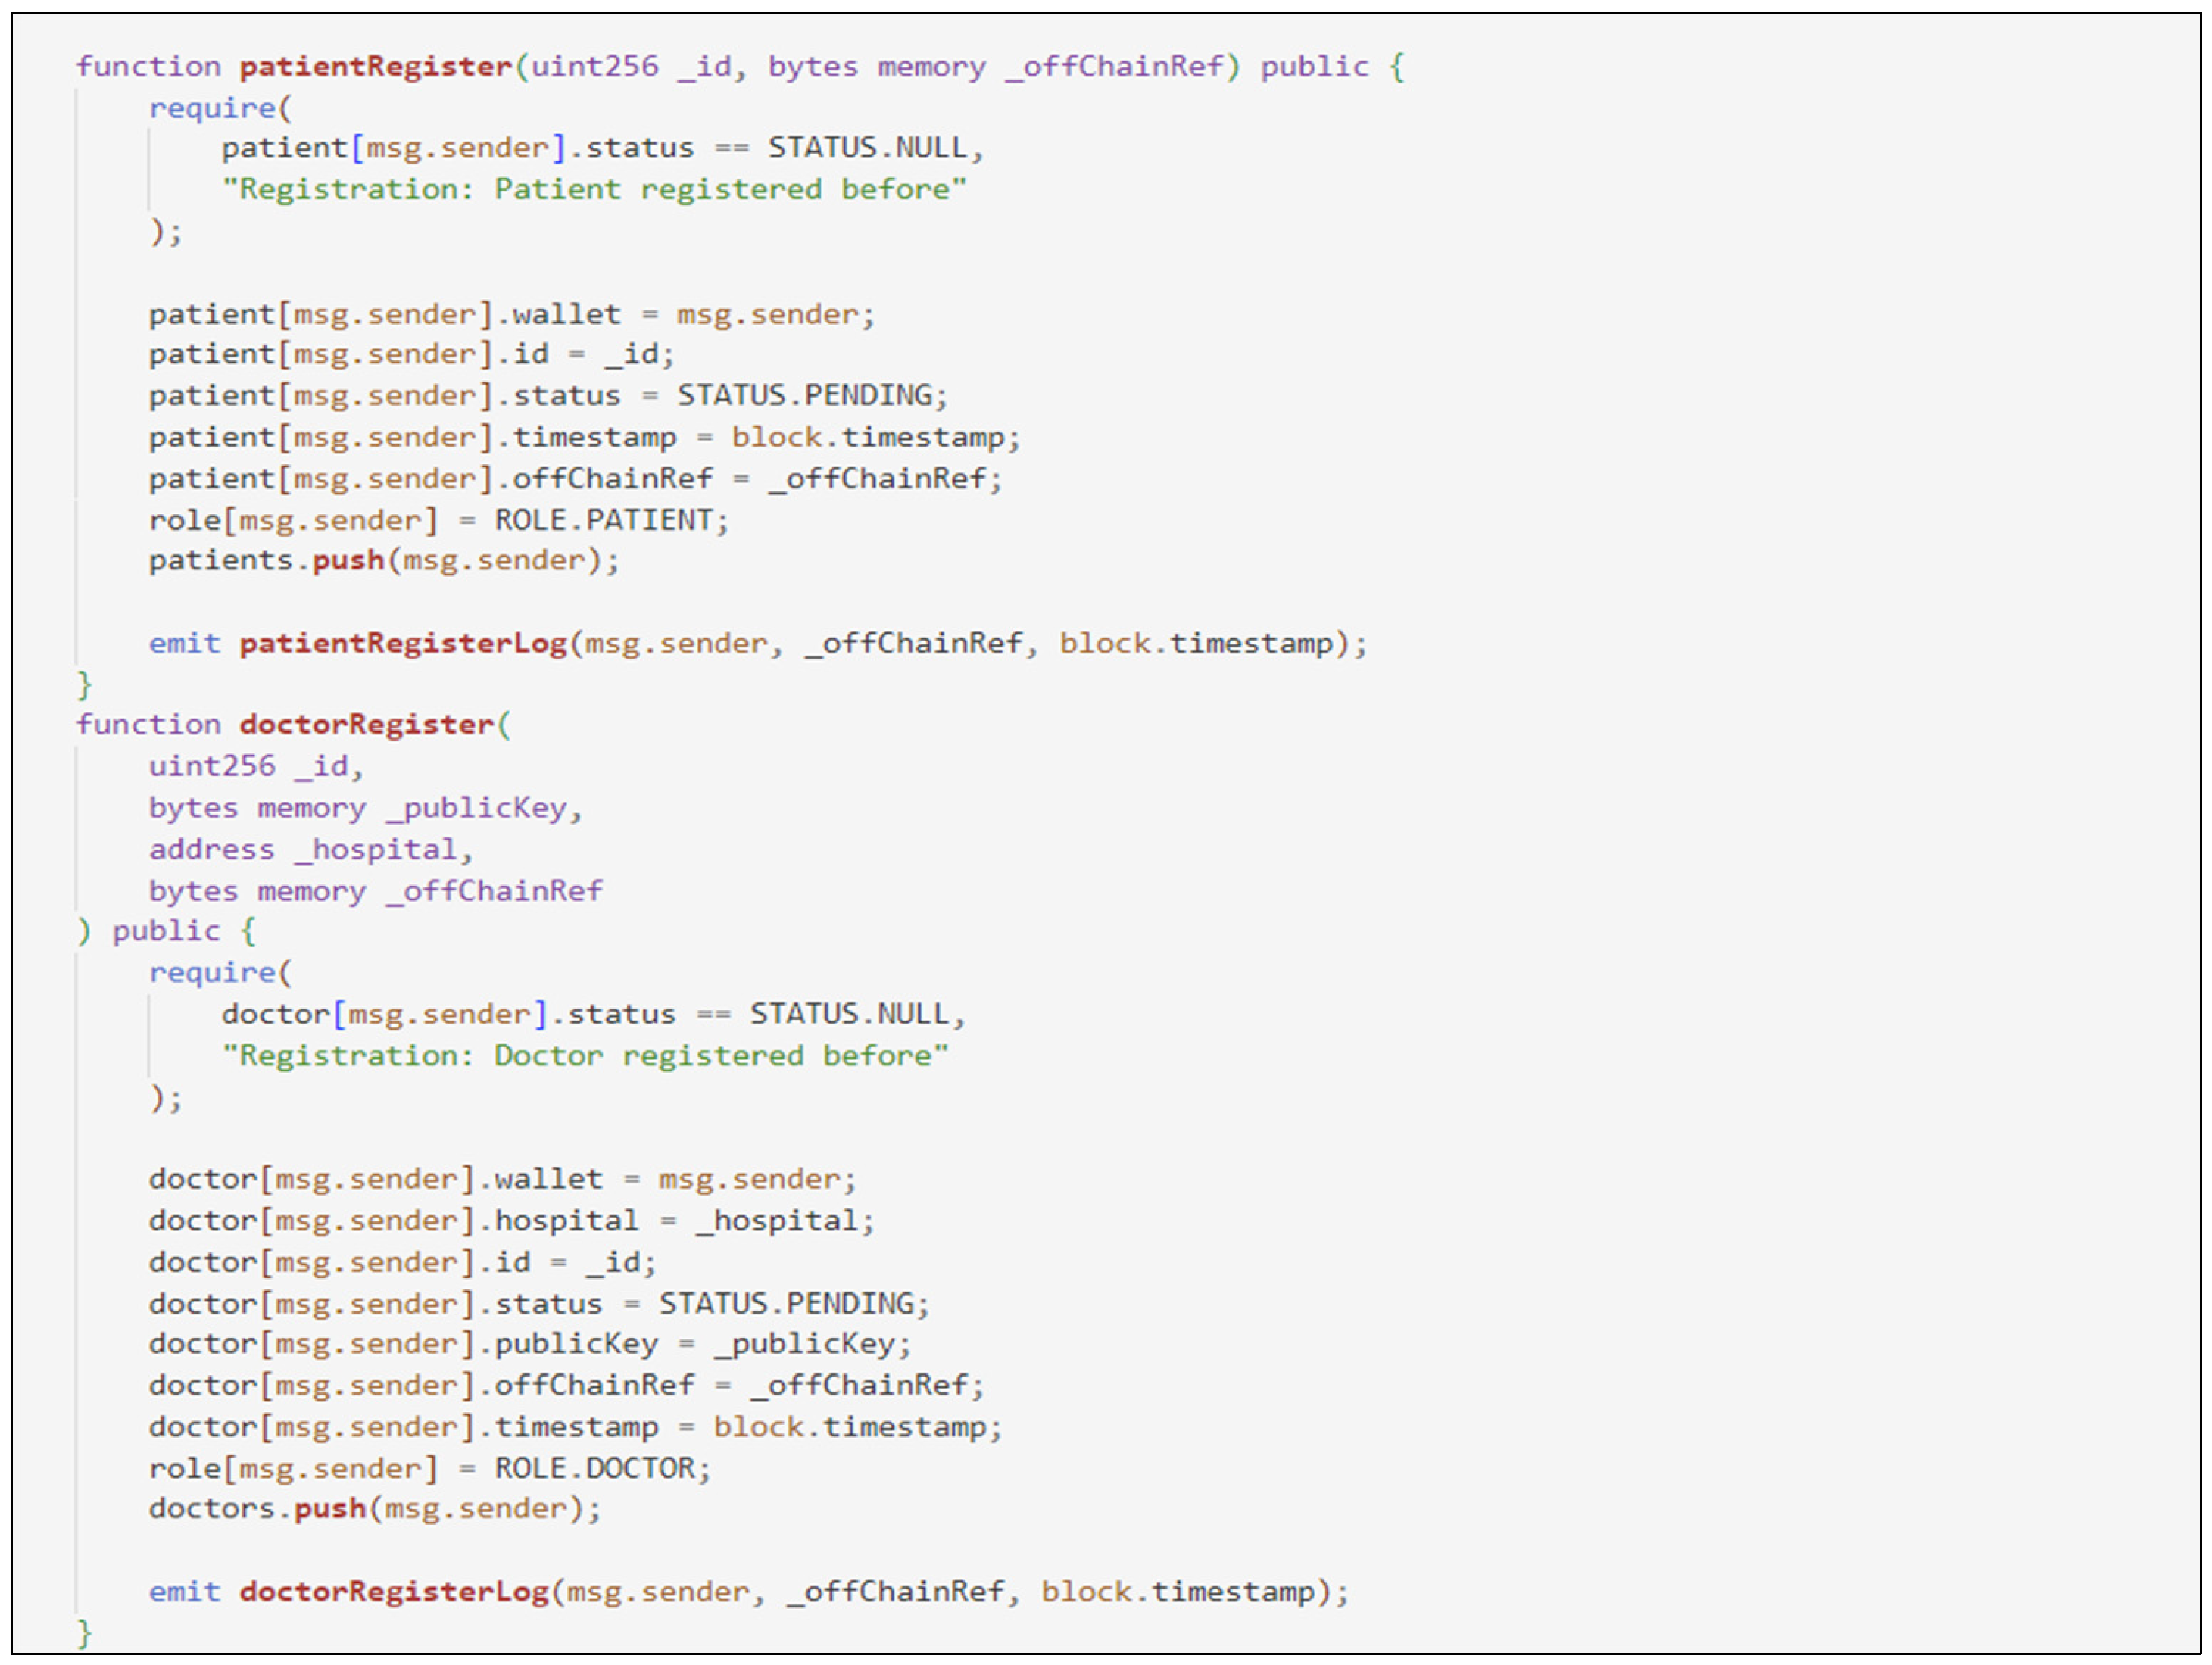The height and width of the screenshot is (1665, 2212).
Task: Click closing brace of the patientRegister function
Action: coord(84,685)
